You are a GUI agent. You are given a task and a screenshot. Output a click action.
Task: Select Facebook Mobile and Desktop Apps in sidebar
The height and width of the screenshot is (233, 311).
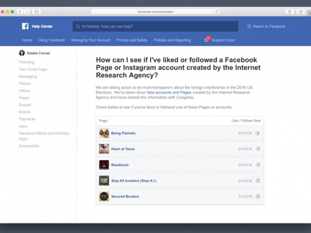click(44, 136)
